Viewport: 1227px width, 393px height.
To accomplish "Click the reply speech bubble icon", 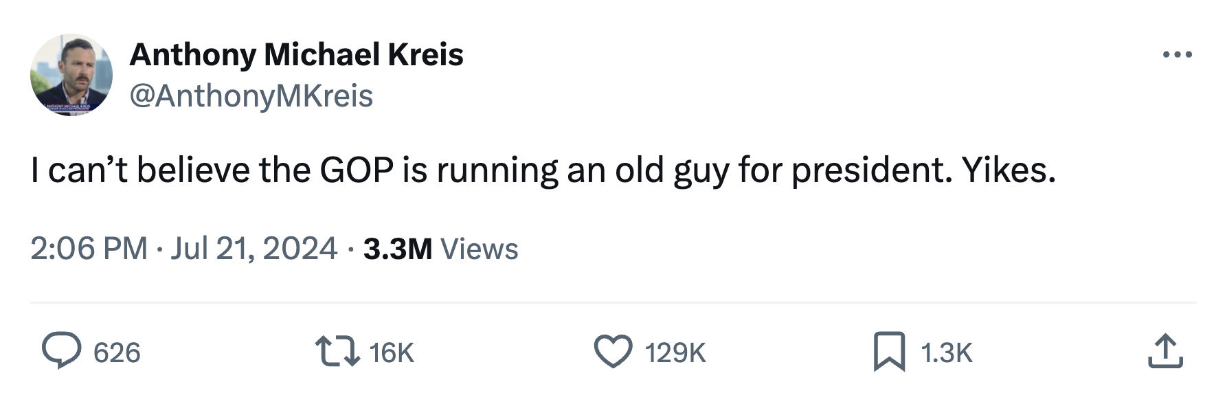I will pyautogui.click(x=61, y=352).
